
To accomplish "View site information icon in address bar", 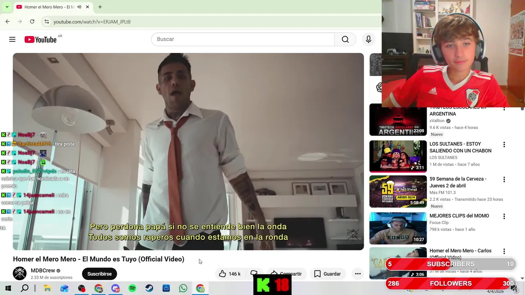I will pos(47,21).
